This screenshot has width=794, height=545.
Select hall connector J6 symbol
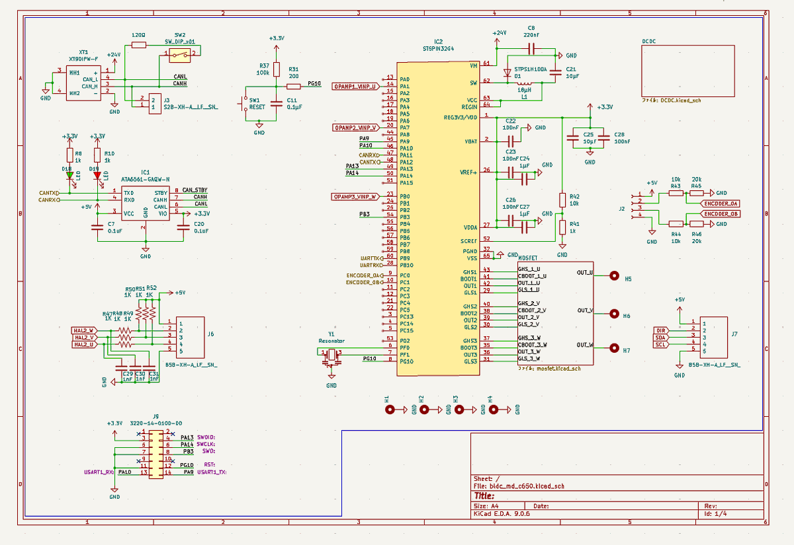click(x=189, y=337)
